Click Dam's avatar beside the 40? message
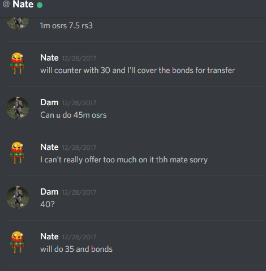Screen dimensions: 266x271 click(18, 197)
